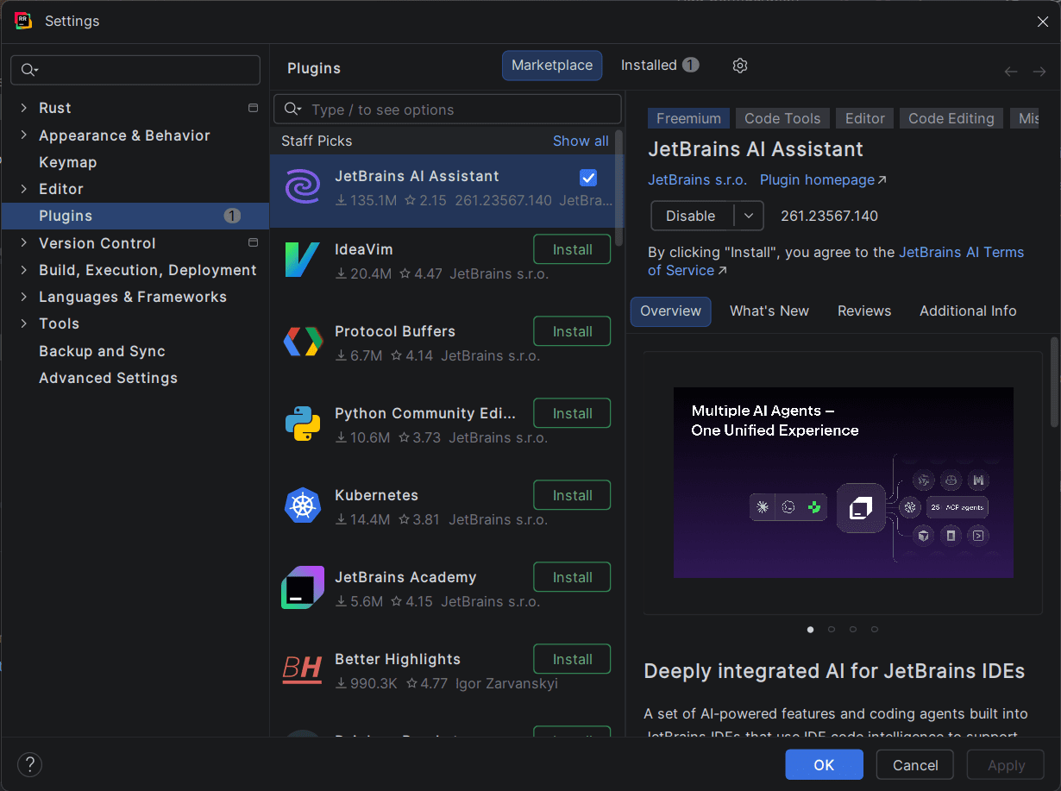
Task: Install the JetBrains Academy plugin
Action: (572, 577)
